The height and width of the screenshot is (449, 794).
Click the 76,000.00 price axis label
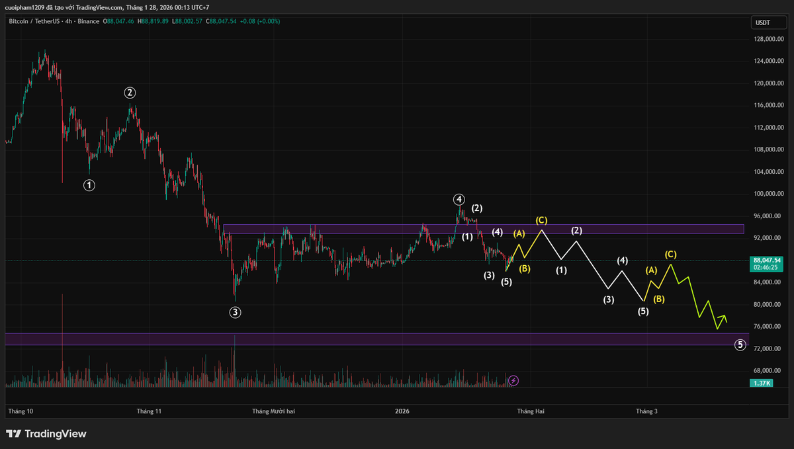(769, 327)
